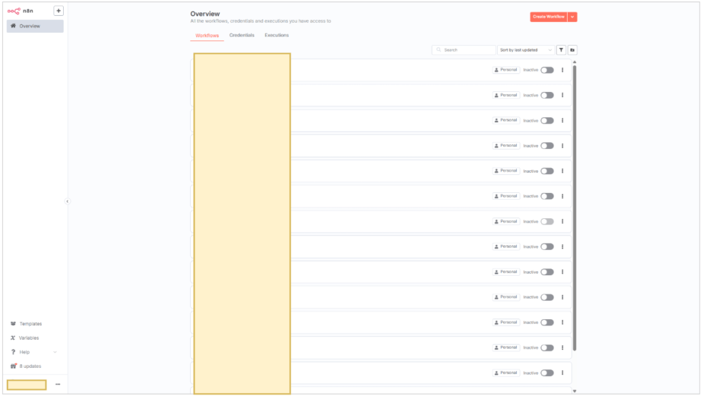The height and width of the screenshot is (396, 703).
Task: Click the Personal badge on the second workflow
Action: pos(506,95)
